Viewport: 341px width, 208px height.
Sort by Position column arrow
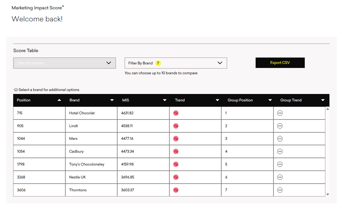59,100
